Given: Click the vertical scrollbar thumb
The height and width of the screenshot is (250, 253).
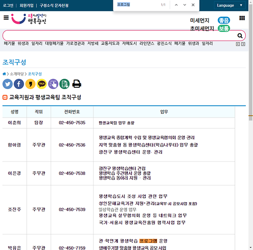Looking at the screenshot, I should point(251,63).
